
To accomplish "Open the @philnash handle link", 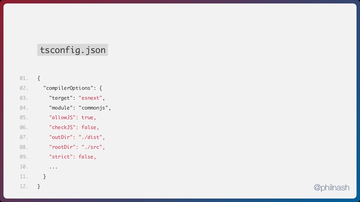I will coord(332,188).
